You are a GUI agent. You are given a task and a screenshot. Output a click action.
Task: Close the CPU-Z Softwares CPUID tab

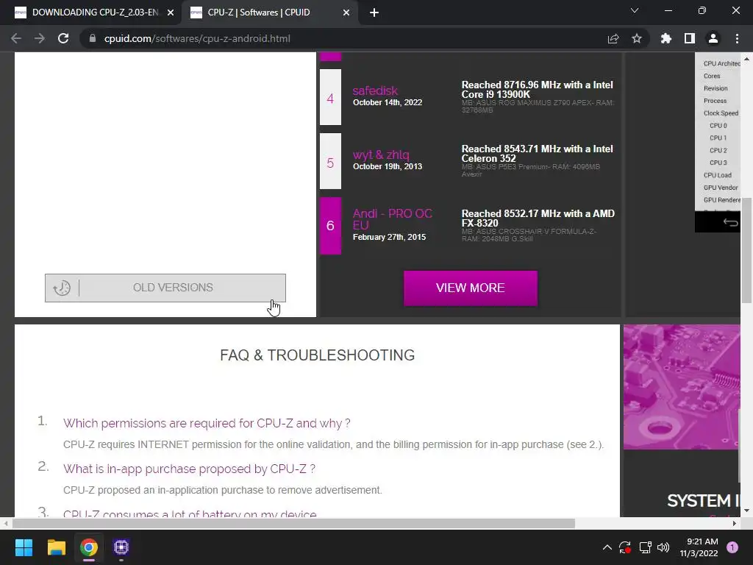(x=346, y=13)
